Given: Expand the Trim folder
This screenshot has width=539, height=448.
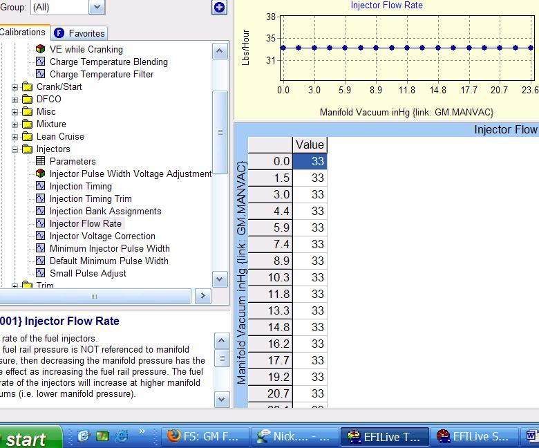Looking at the screenshot, I should 15,286.
